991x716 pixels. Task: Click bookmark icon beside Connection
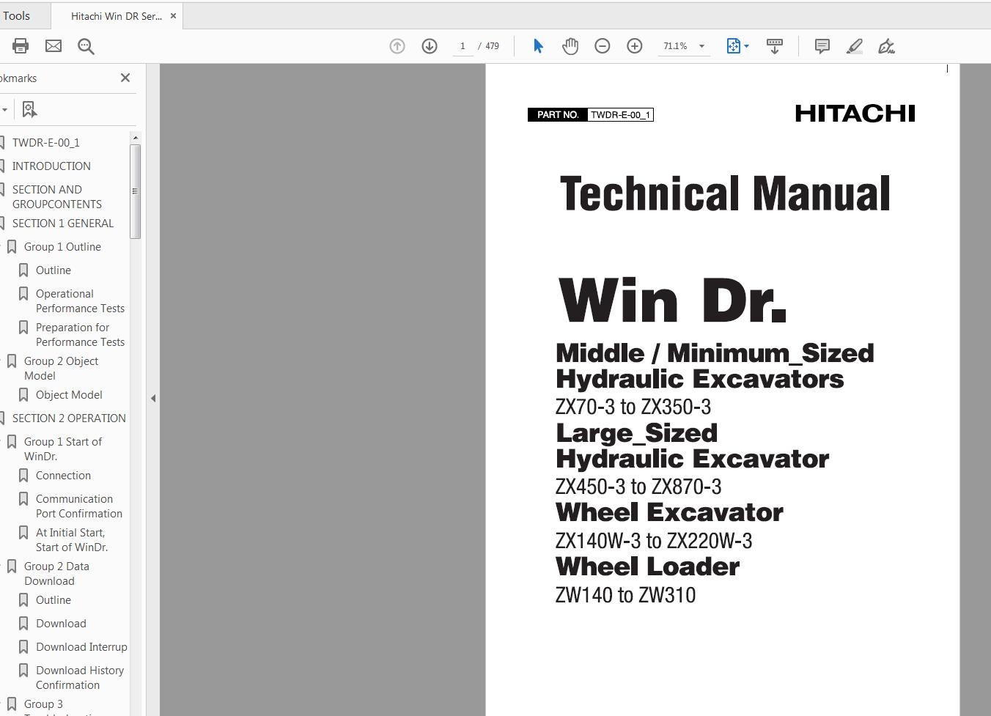click(23, 476)
